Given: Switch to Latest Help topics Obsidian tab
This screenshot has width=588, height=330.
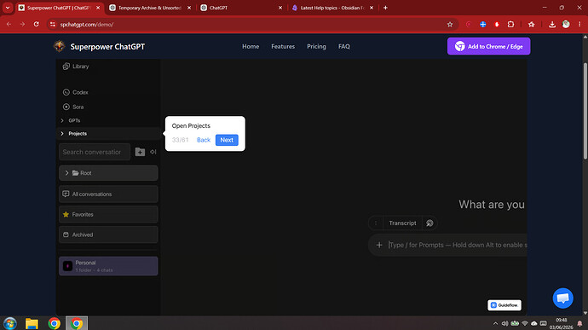Looking at the screenshot, I should 332,8.
